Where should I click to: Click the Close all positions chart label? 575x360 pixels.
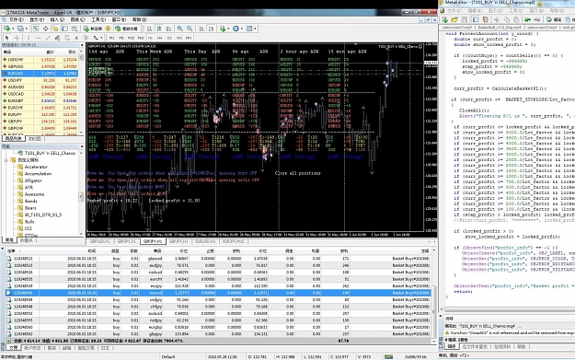point(298,173)
